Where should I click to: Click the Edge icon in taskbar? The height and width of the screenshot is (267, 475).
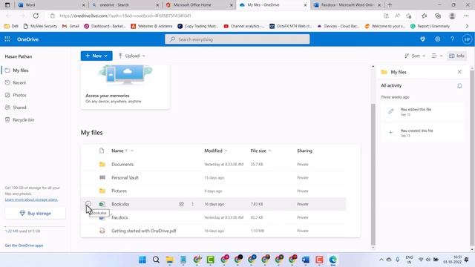pos(333,260)
